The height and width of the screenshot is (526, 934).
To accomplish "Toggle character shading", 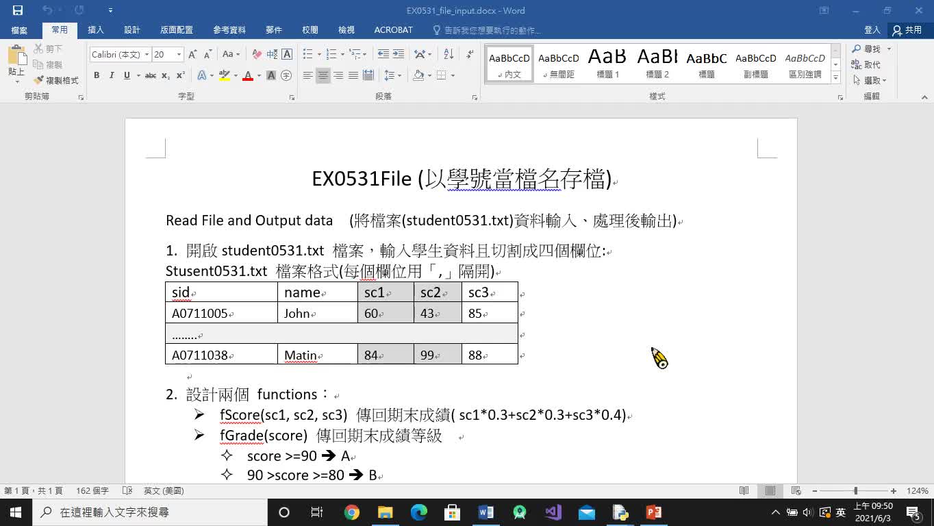I will pyautogui.click(x=271, y=75).
